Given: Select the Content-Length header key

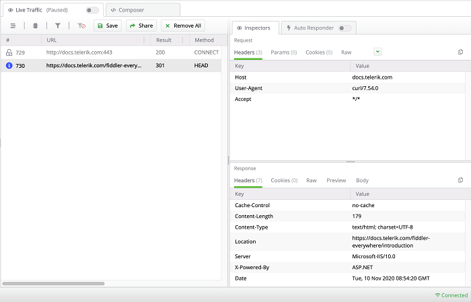Looking at the screenshot, I should pos(254,216).
